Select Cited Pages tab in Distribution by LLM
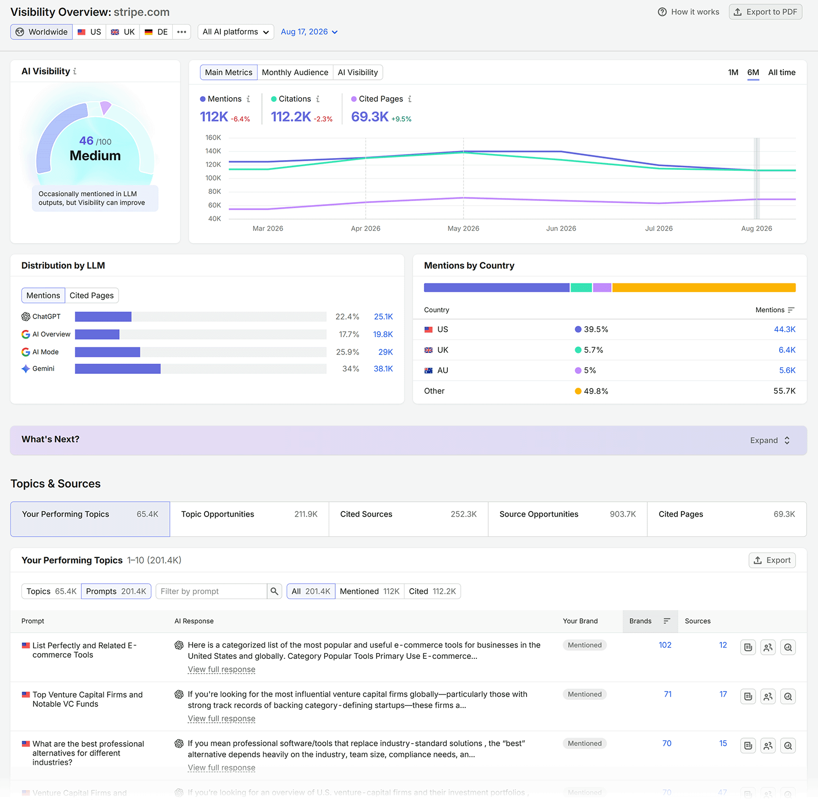This screenshot has width=818, height=801. click(92, 296)
